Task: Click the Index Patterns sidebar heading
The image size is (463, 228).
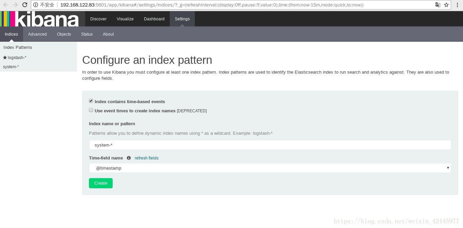Action: [x=18, y=47]
